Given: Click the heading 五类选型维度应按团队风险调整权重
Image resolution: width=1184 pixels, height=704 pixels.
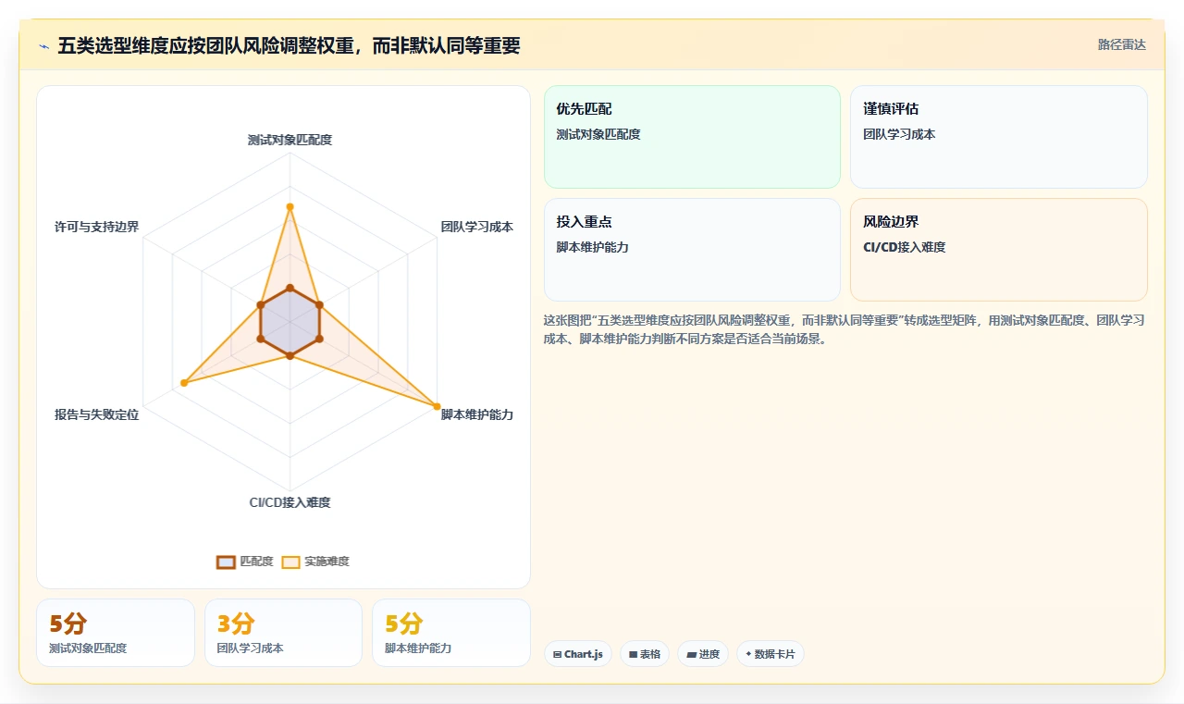Looking at the screenshot, I should coord(289,45).
